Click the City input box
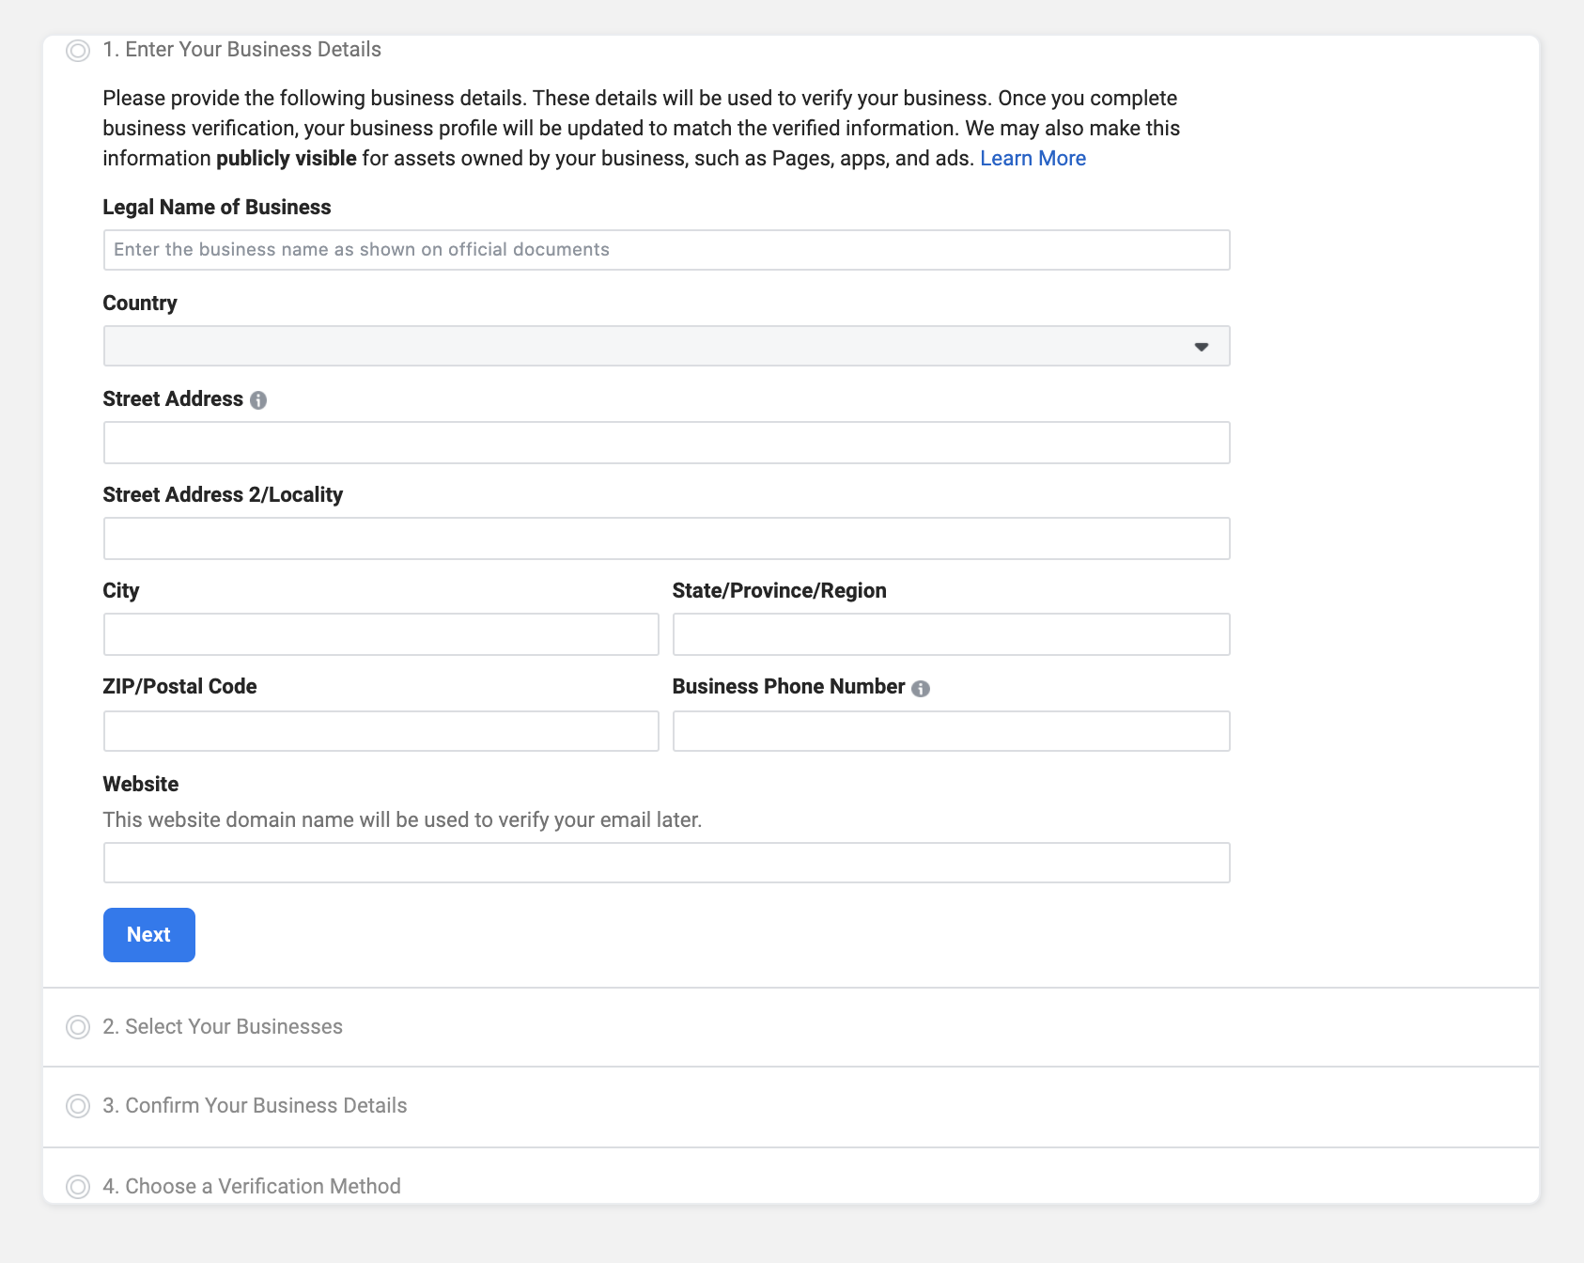Viewport: 1584px width, 1263px height. tap(380, 633)
